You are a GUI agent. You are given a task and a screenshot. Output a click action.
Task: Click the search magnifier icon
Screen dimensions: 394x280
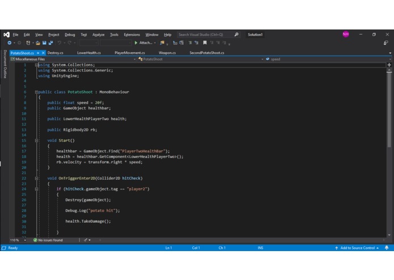[x=236, y=35]
